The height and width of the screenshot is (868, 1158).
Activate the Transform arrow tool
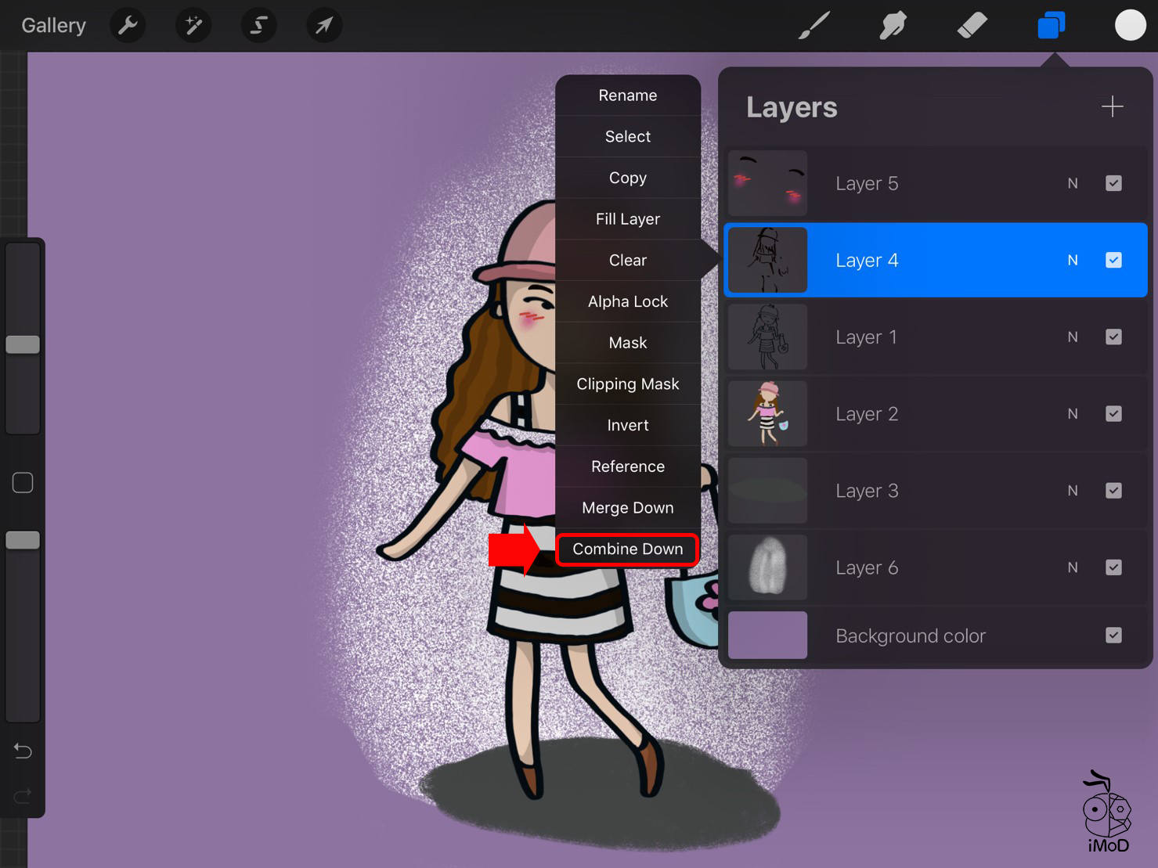[323, 26]
